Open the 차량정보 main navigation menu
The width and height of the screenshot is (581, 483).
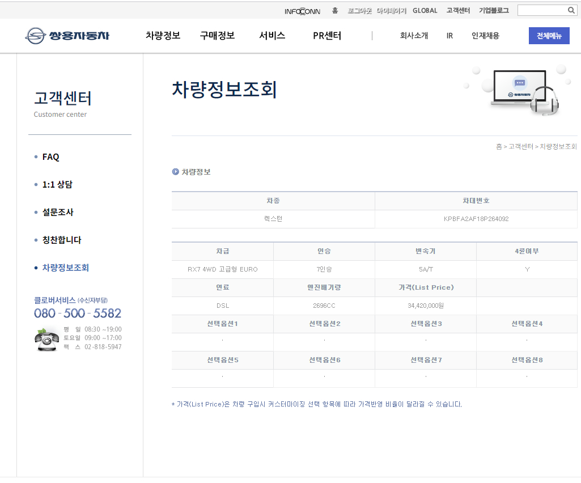pos(163,36)
